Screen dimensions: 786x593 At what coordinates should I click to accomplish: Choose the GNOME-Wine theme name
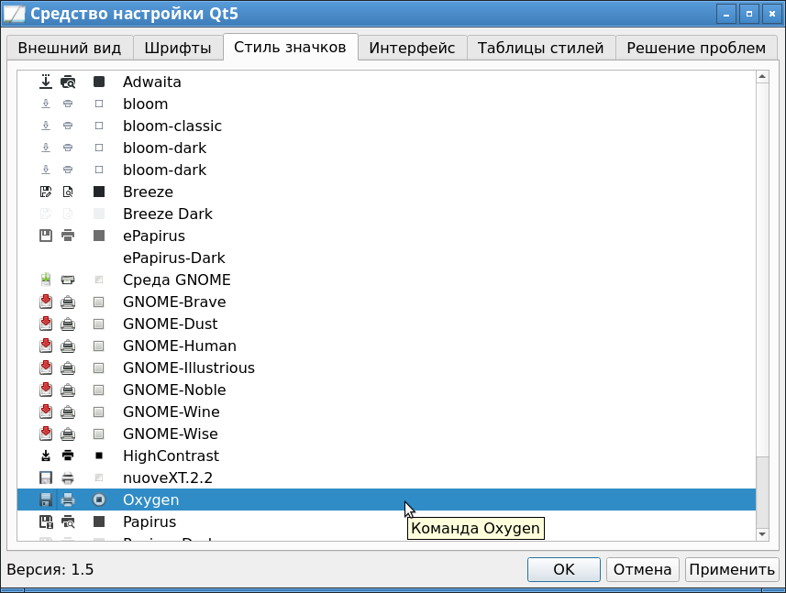tap(172, 412)
